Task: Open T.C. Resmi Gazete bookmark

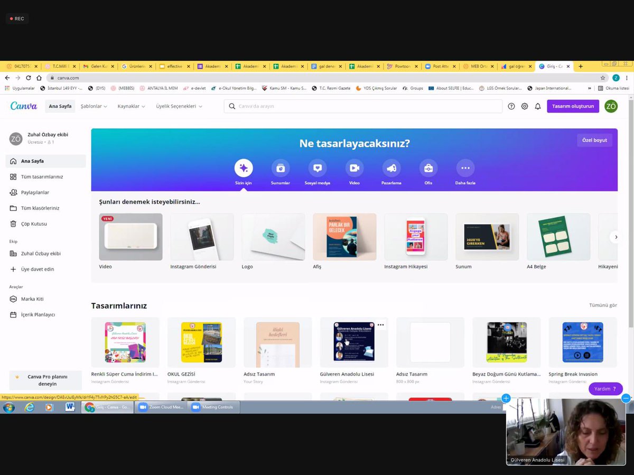Action: coord(331,88)
